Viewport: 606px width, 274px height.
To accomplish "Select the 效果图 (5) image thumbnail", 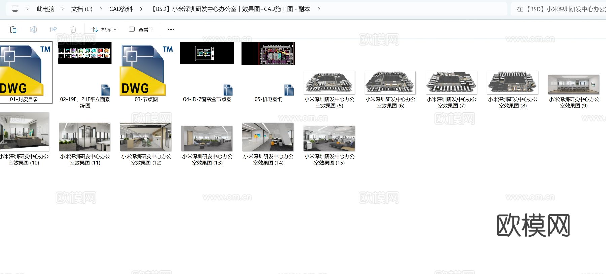I will click(329, 82).
